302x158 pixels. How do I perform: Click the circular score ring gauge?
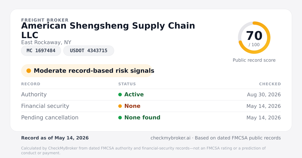tap(254, 38)
